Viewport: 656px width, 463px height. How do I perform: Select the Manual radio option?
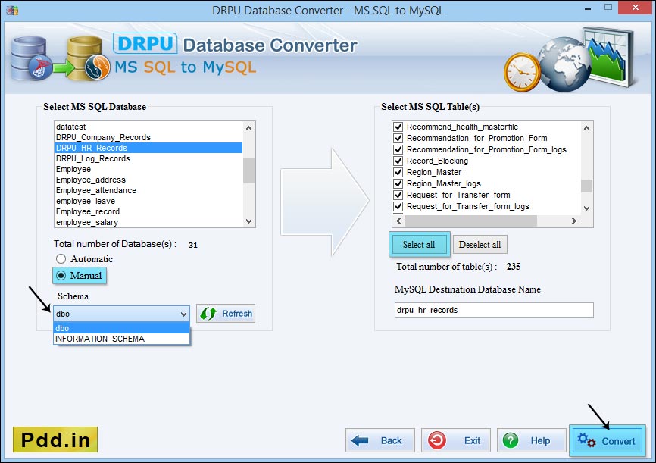coord(61,276)
